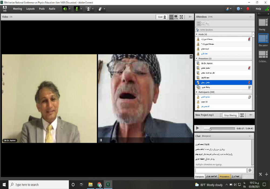
Task: Click the red recording indicator
Action: tap(248, 9)
